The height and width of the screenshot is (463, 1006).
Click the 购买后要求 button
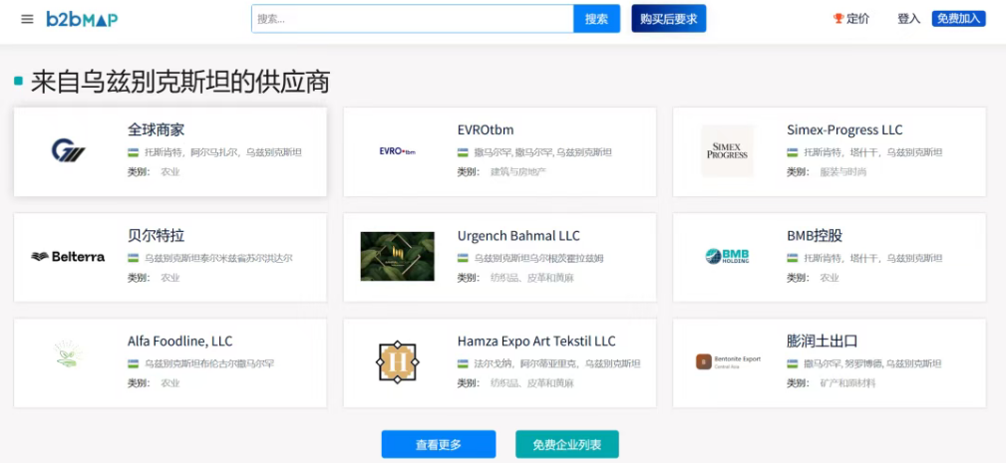(669, 19)
